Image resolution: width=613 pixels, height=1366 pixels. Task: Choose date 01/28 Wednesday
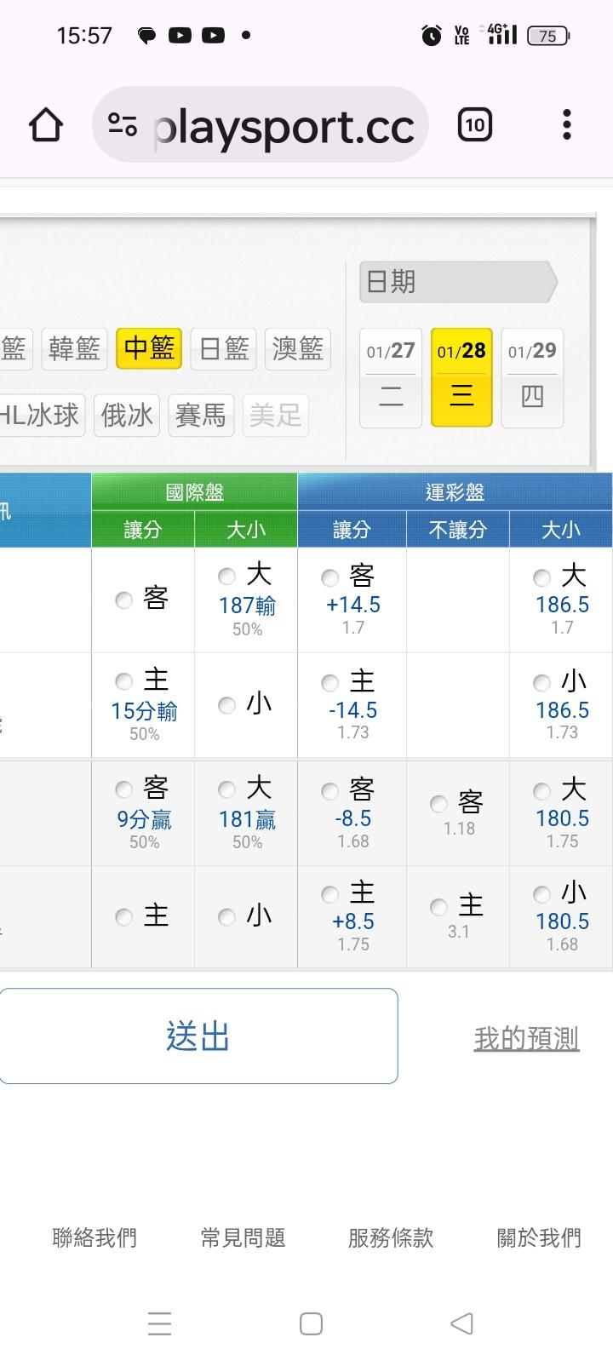[461, 377]
